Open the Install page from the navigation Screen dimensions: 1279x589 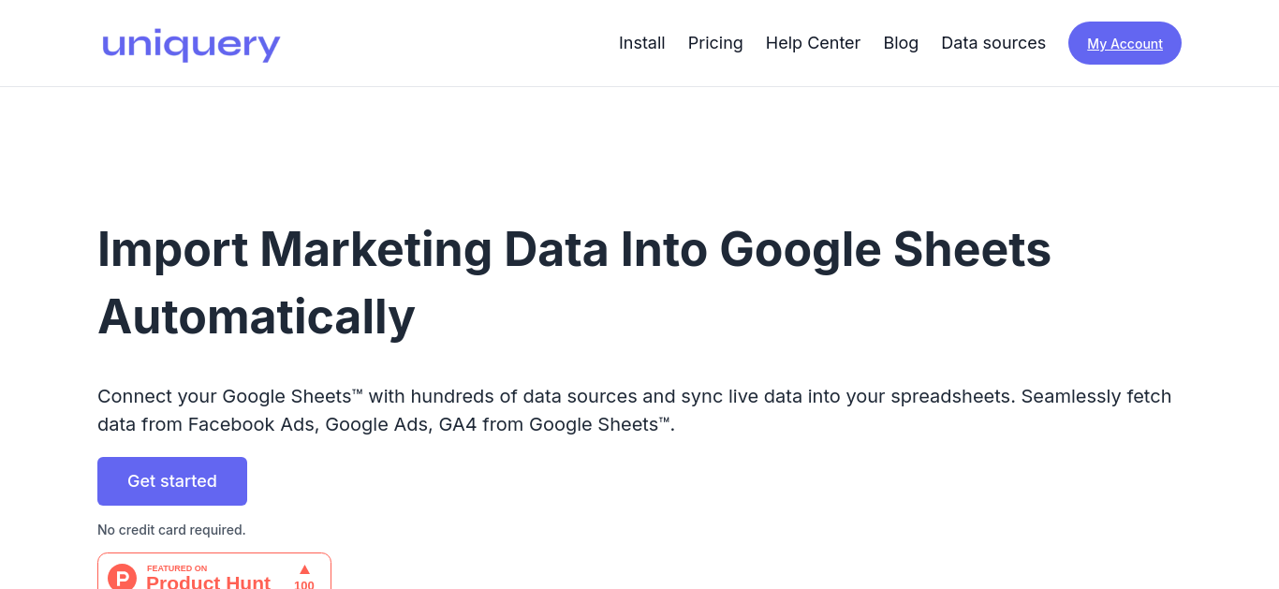[642, 43]
